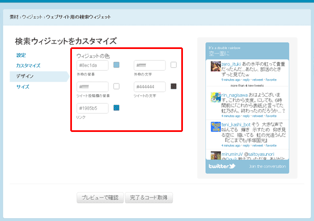Viewport: 314px width, 221px height.
Task: Click retweet on rin_nagisawa's tweet
Action: click(x=258, y=116)
